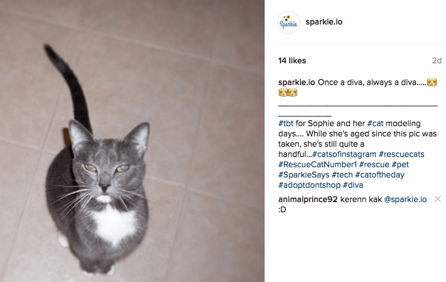Follow the #catsofinstagram hashtag link
Viewport: 446px width, 282px height.
[344, 154]
